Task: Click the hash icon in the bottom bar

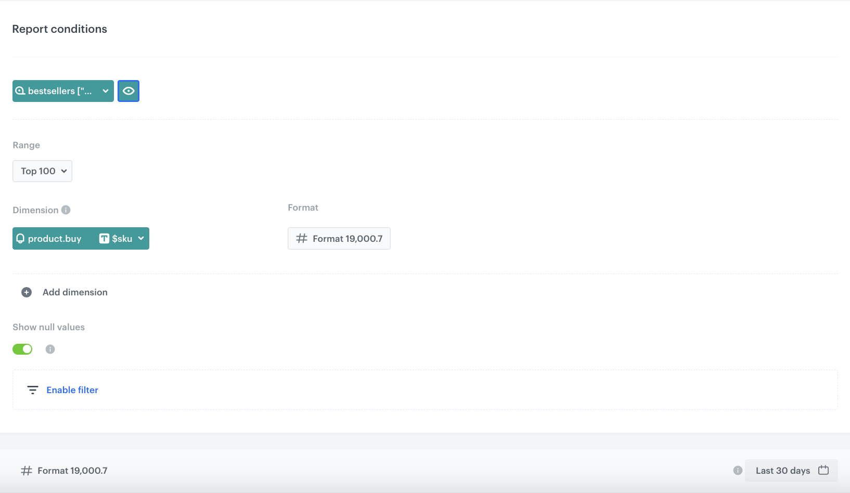Action: point(27,470)
